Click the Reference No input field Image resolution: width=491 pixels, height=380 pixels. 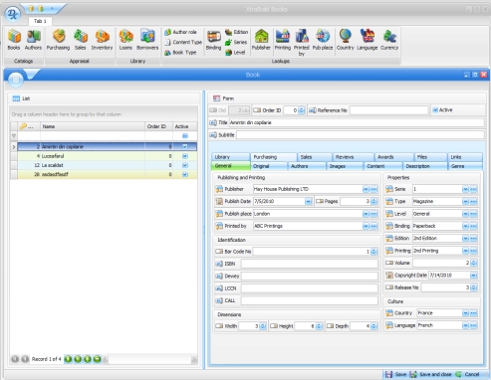coord(388,110)
